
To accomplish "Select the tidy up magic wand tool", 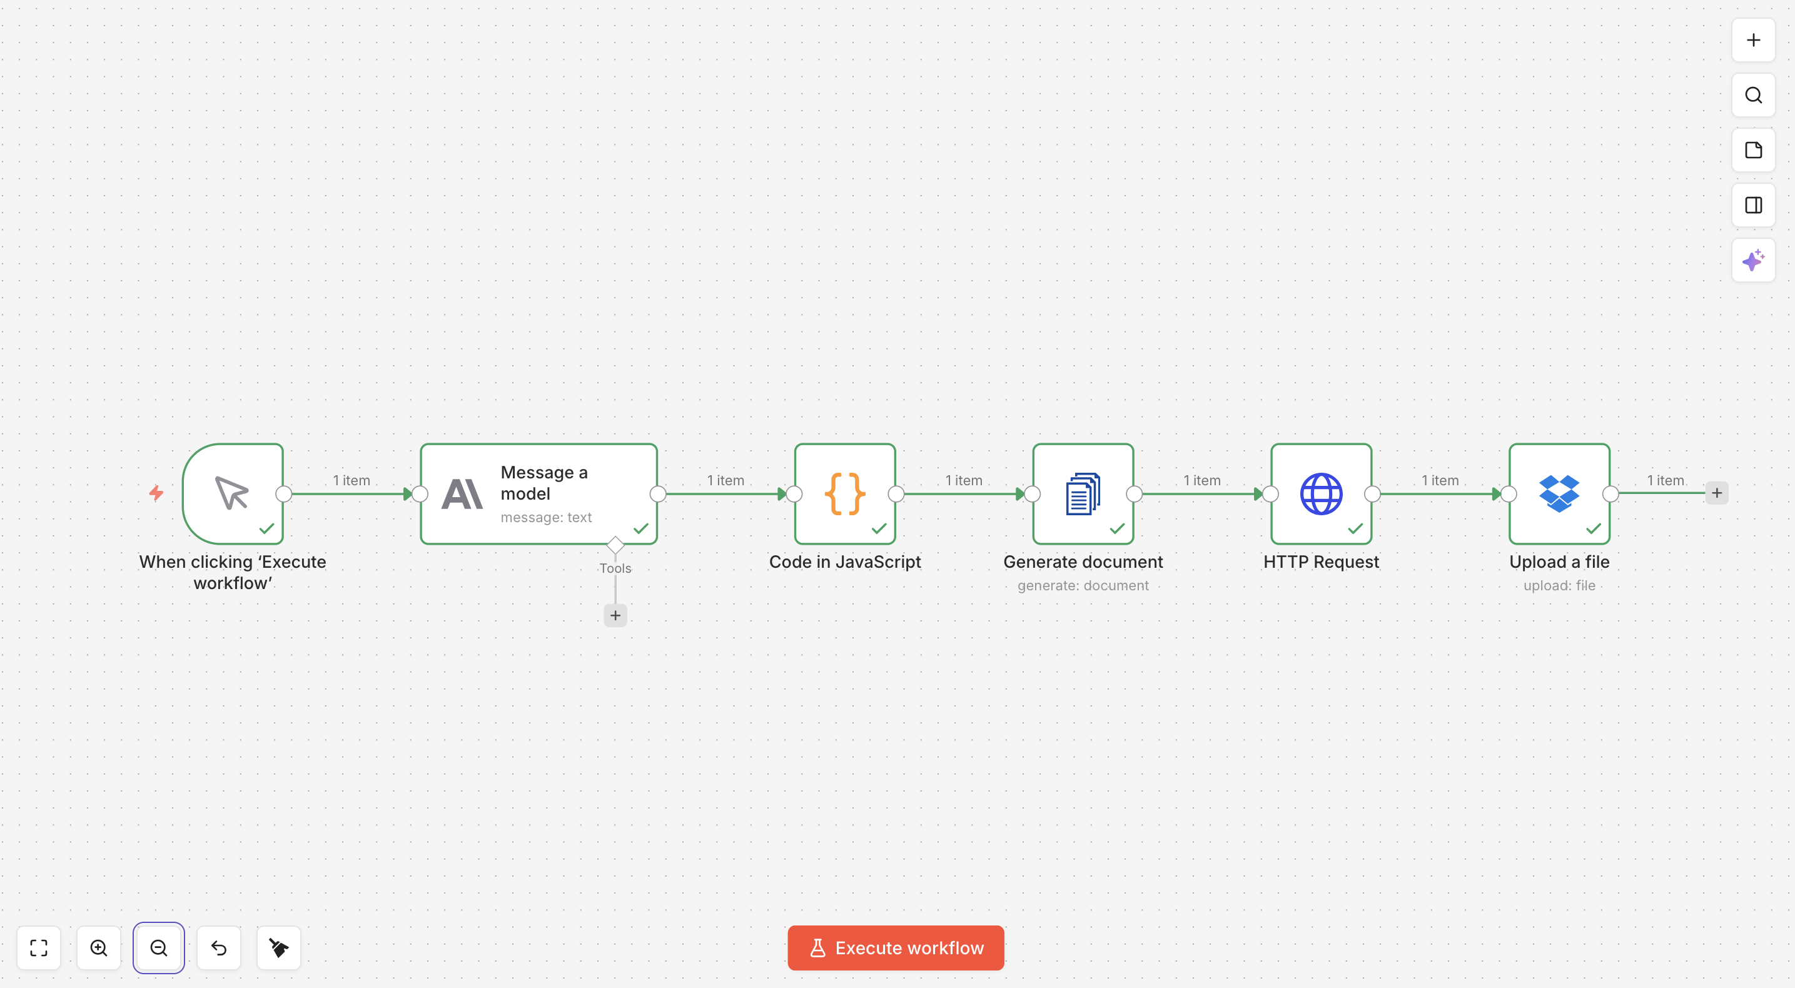I will pyautogui.click(x=278, y=947).
